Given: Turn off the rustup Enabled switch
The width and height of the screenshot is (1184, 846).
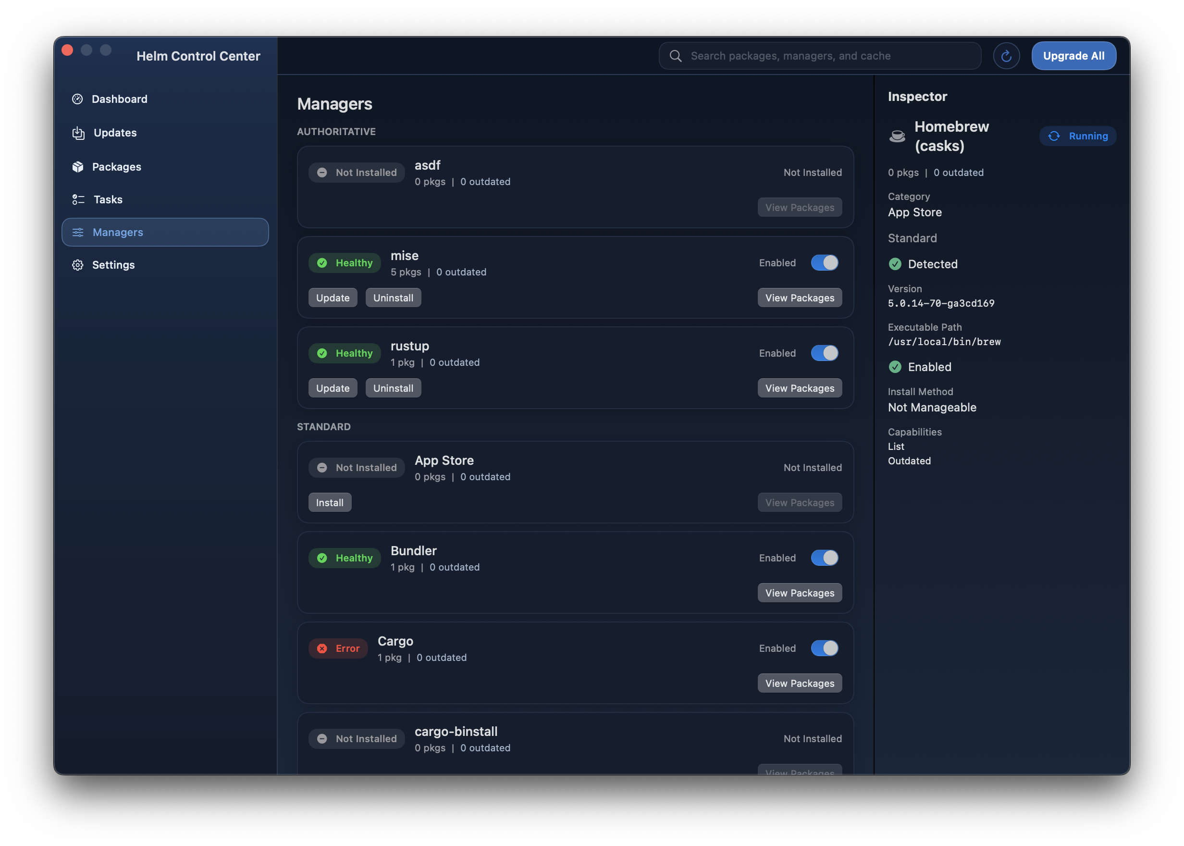Looking at the screenshot, I should 824,353.
